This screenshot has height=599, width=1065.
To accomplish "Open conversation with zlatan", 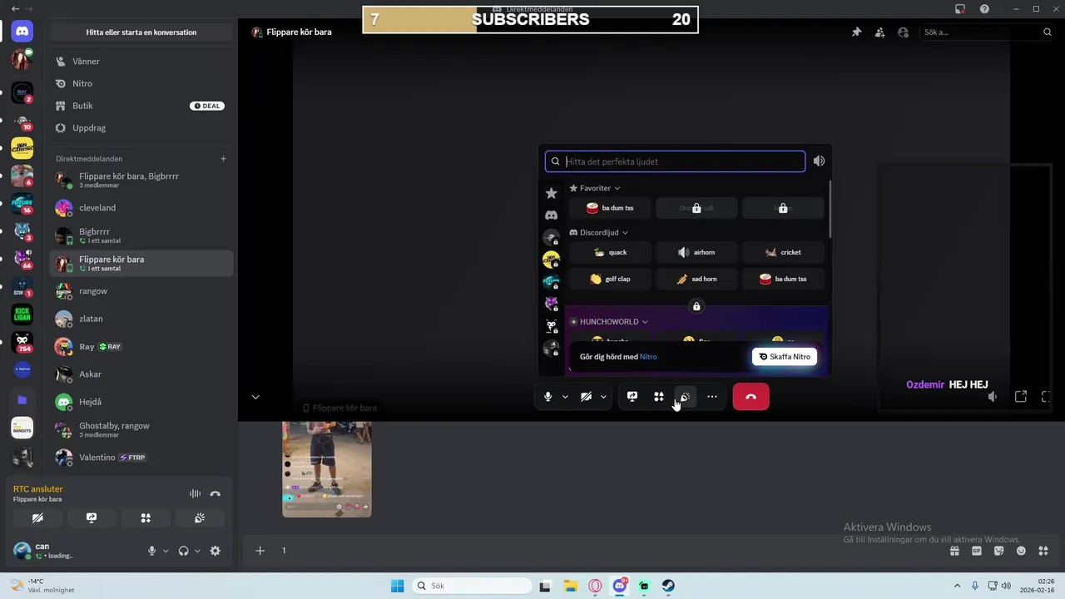I will click(x=141, y=319).
